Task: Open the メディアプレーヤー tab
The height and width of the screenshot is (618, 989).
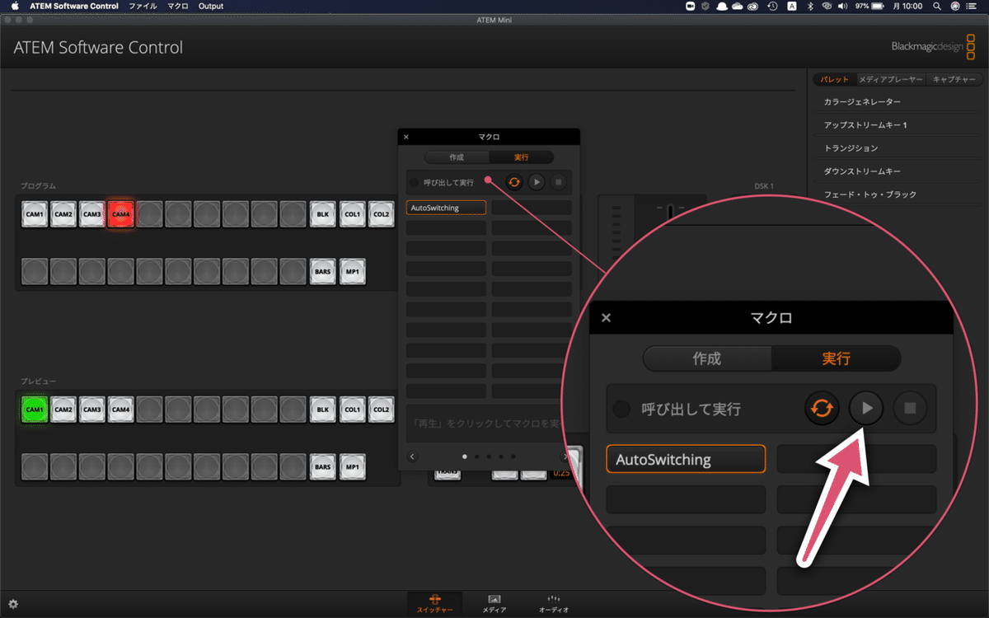Action: 889,80
